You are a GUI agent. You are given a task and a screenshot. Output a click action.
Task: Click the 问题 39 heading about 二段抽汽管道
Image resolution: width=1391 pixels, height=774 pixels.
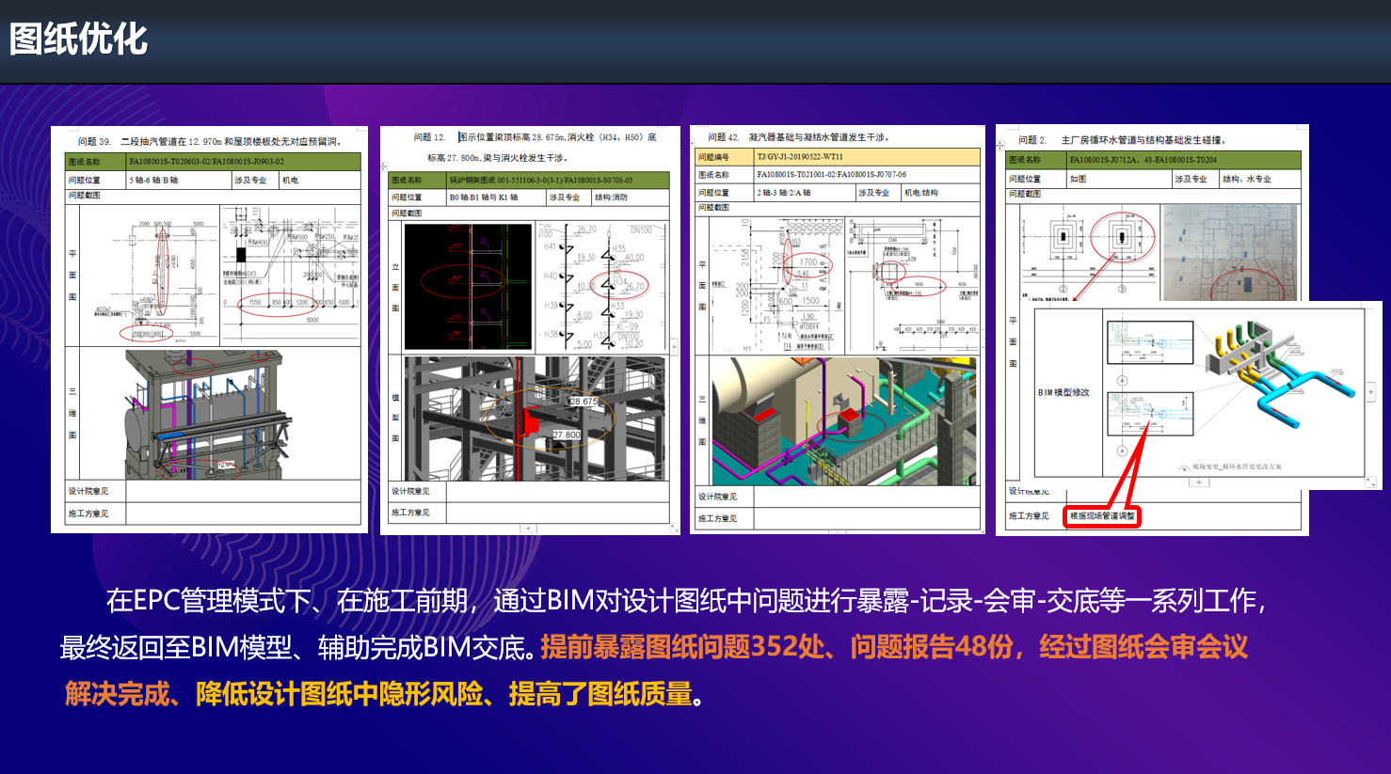pos(210,141)
